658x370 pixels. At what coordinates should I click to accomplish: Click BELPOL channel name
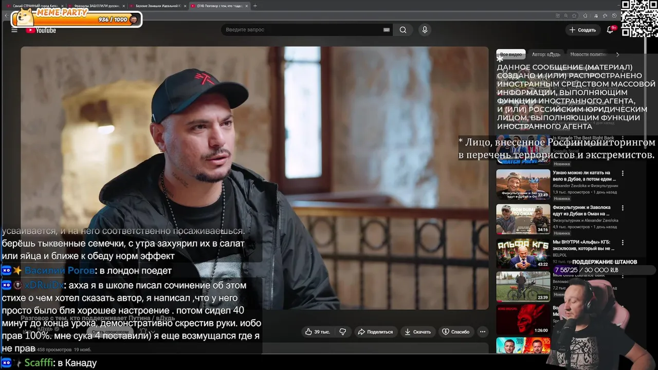559,255
